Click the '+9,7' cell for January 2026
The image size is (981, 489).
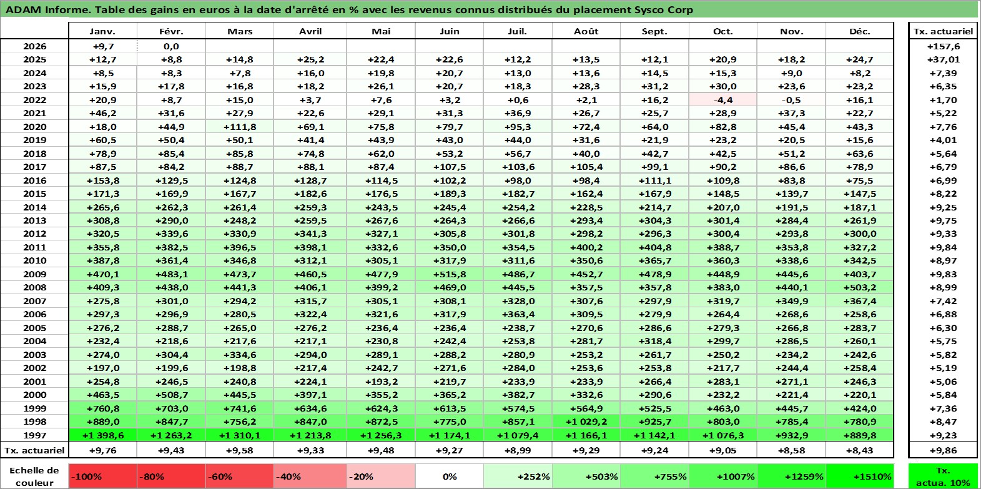click(x=102, y=46)
